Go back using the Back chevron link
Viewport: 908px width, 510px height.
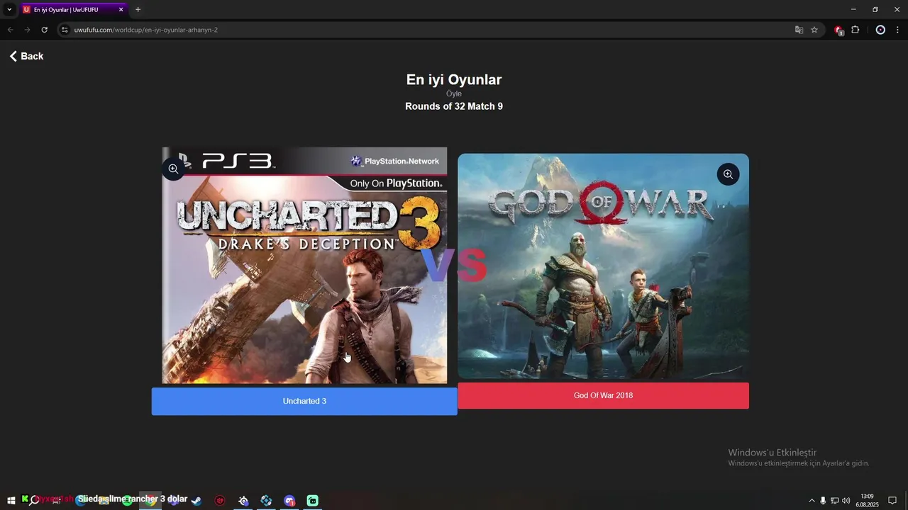click(26, 56)
